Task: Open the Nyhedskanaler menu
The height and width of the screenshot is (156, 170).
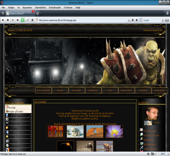Action: [55, 8]
